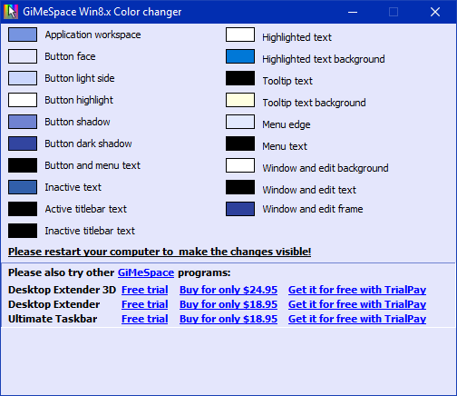Click the Application workspace label
The image size is (457, 396).
click(92, 35)
